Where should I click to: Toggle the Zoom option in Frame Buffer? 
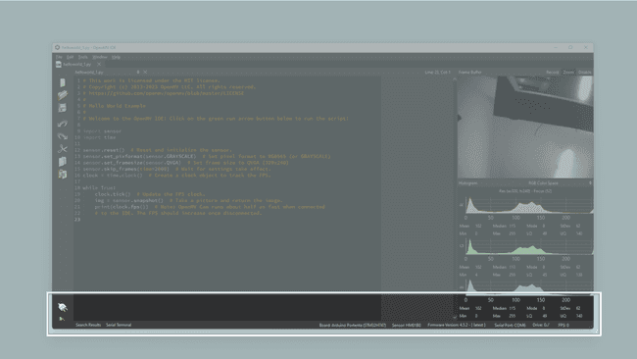pyautogui.click(x=568, y=72)
